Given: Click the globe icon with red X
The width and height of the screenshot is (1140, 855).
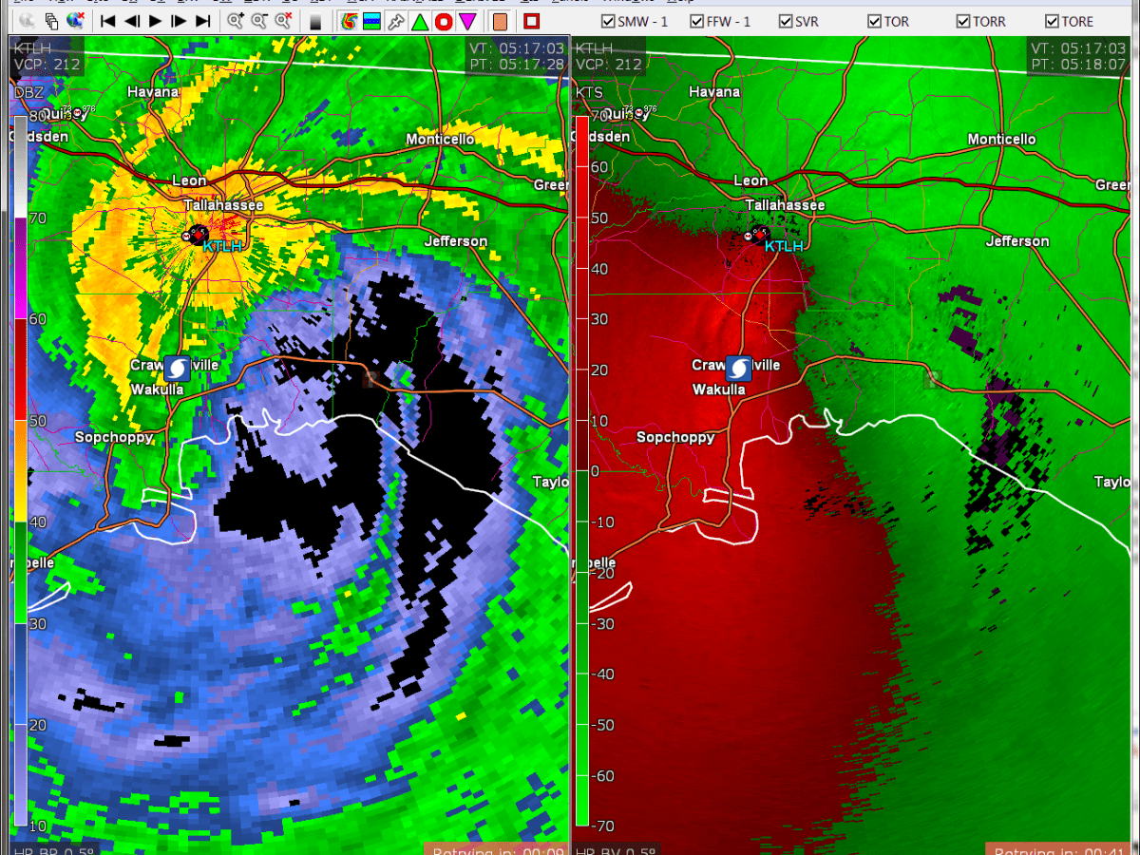Looking at the screenshot, I should click(x=75, y=21).
